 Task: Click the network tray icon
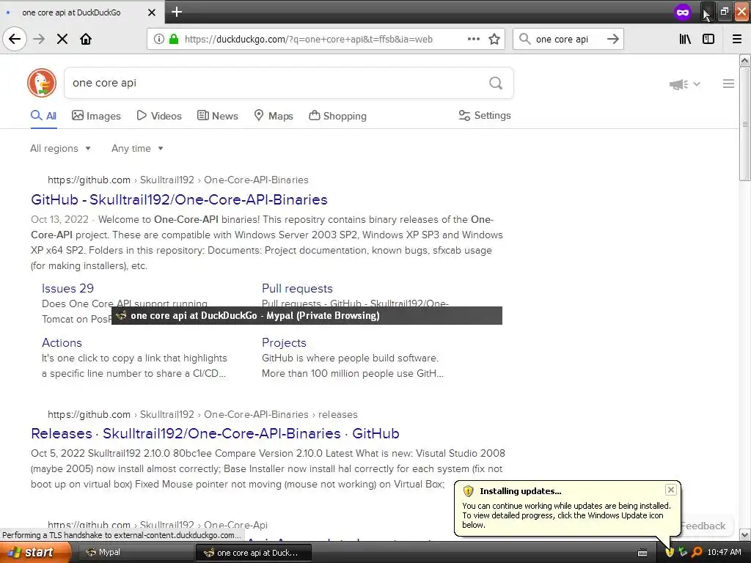(683, 552)
